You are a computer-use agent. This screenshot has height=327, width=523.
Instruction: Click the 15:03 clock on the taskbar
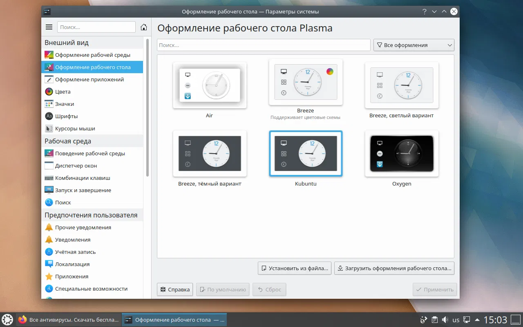click(495, 320)
